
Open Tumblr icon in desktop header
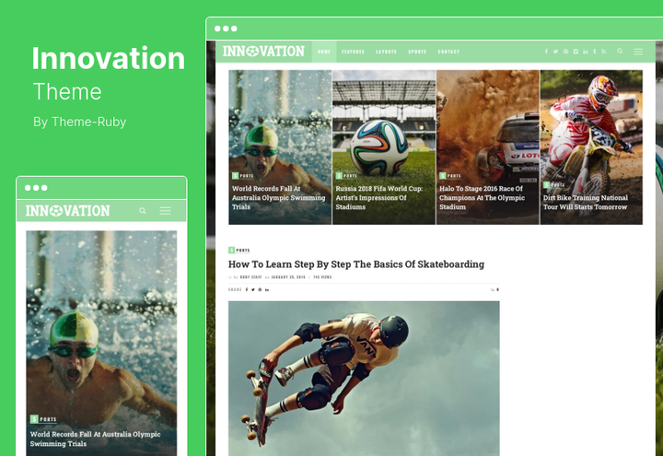pos(595,52)
